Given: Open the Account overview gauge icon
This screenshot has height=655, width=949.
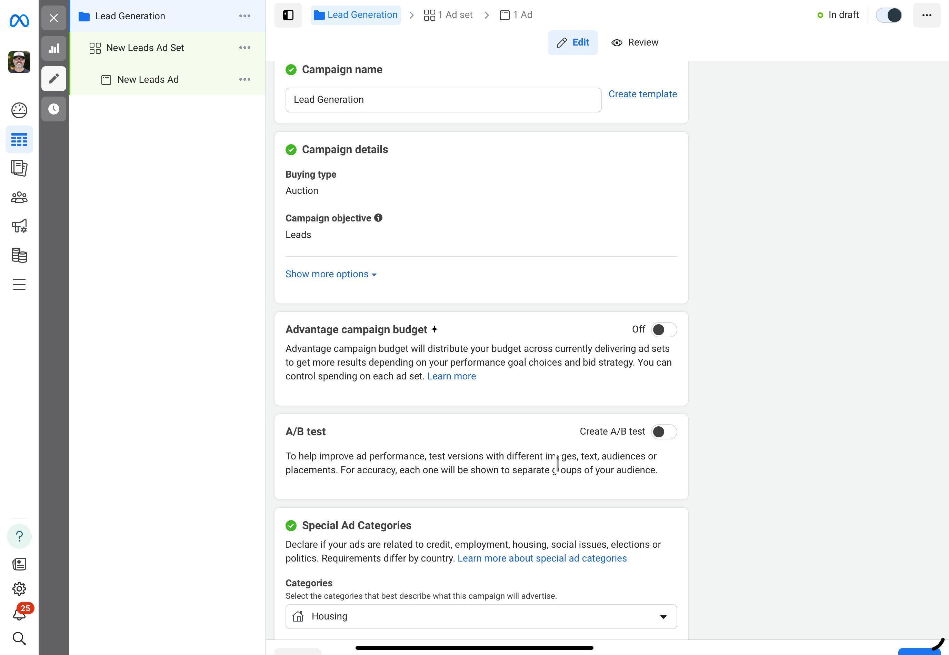Looking at the screenshot, I should [x=19, y=110].
